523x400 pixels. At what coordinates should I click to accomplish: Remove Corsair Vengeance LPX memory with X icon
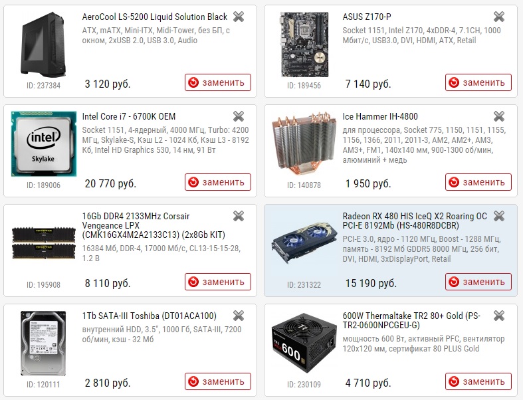coord(239,216)
